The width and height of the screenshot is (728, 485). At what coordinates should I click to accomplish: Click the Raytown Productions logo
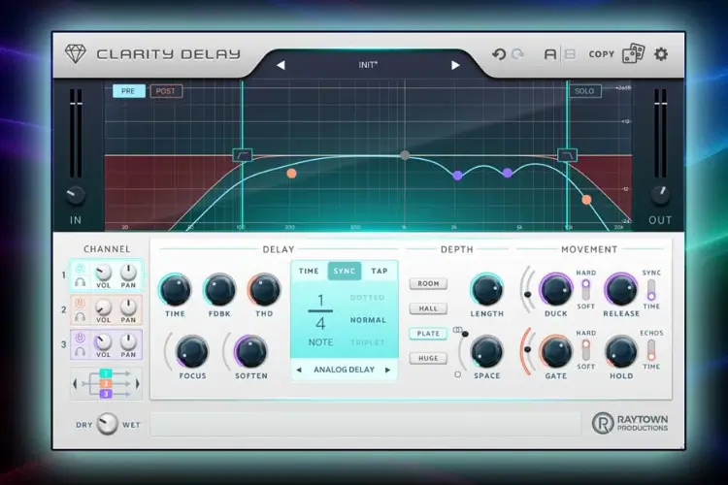pyautogui.click(x=630, y=423)
